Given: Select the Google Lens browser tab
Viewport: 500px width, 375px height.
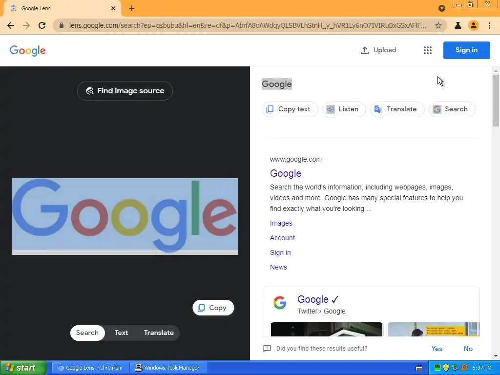Looking at the screenshot, I should 62,8.
